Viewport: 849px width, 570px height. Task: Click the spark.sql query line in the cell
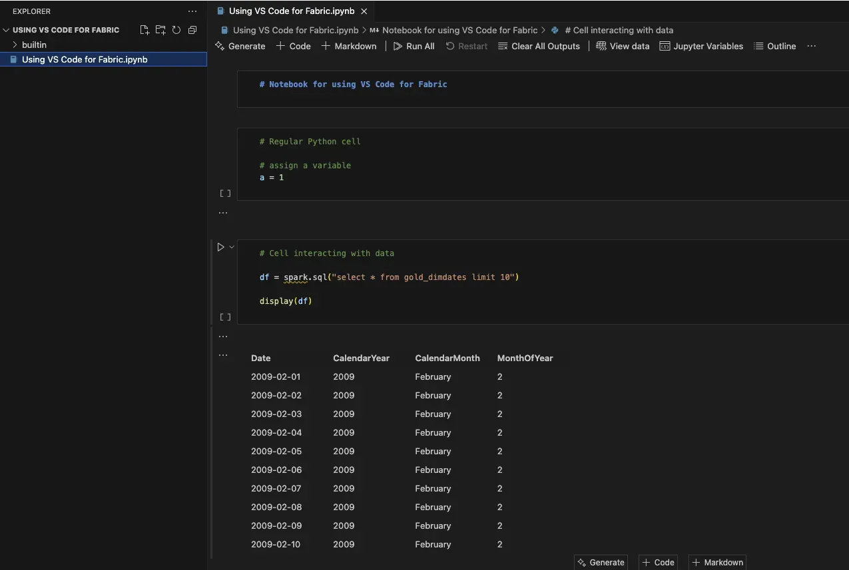pyautogui.click(x=389, y=277)
